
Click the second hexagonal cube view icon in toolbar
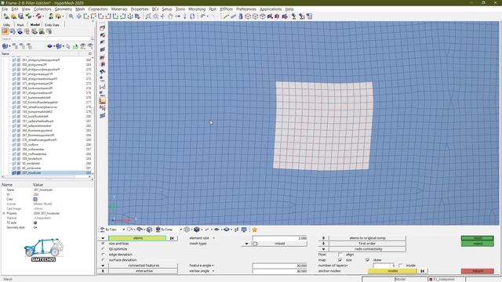pos(255,16)
